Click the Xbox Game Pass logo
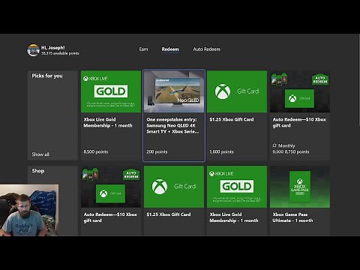This screenshot has width=360, height=270. (300, 187)
